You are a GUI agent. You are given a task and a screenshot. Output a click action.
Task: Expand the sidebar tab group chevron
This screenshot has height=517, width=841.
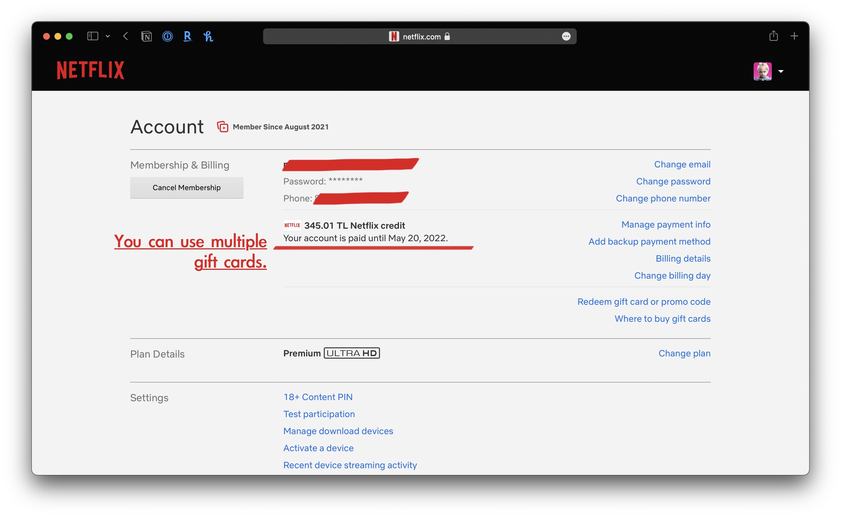click(107, 36)
